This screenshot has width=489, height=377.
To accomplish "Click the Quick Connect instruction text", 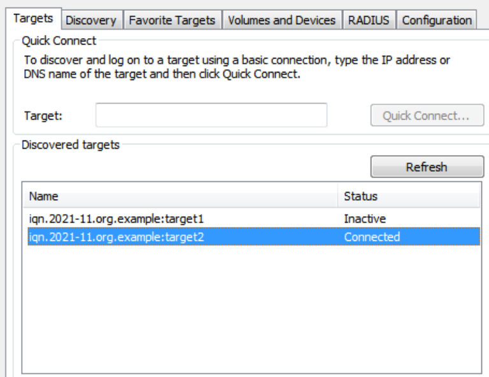I will click(237, 67).
